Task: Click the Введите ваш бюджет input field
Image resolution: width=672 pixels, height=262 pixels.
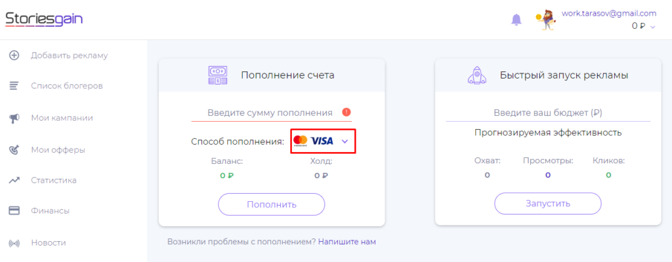Action: (548, 113)
